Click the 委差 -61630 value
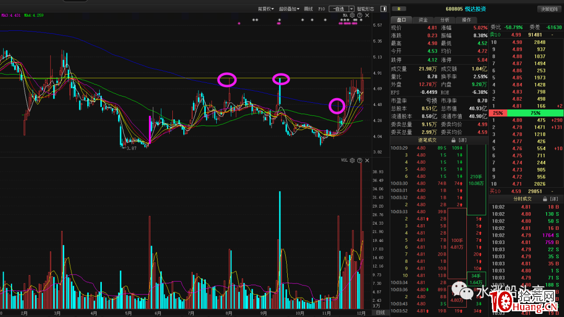 click(x=554, y=27)
